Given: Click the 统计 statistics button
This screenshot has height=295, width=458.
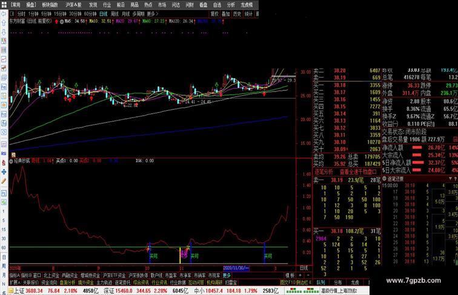Looking at the screenshot, I should point(248,14).
